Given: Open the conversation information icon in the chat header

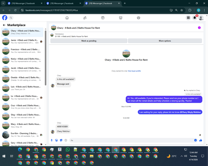Looking at the screenshot, I should click(199, 28).
